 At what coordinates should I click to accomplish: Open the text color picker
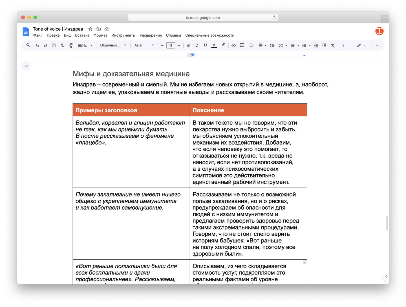214,45
